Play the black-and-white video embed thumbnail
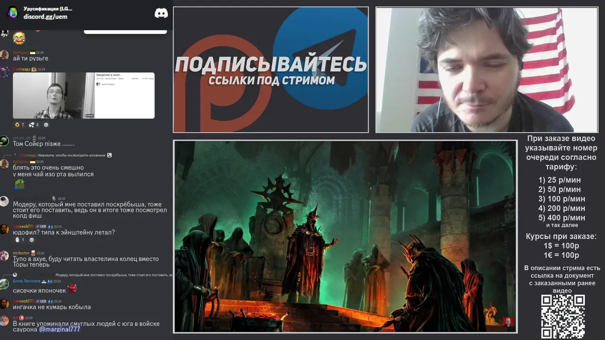The image size is (605, 340). [x=54, y=95]
